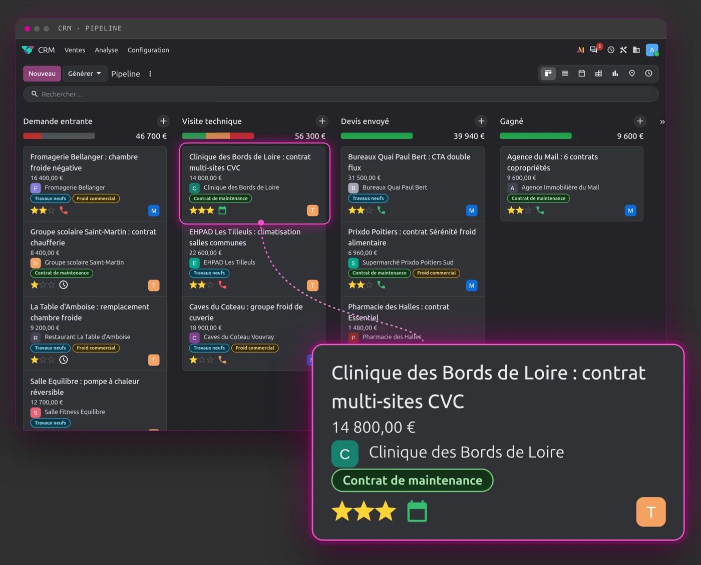Add a quick card in Devis envoyé column
701x565 pixels.
pos(481,121)
